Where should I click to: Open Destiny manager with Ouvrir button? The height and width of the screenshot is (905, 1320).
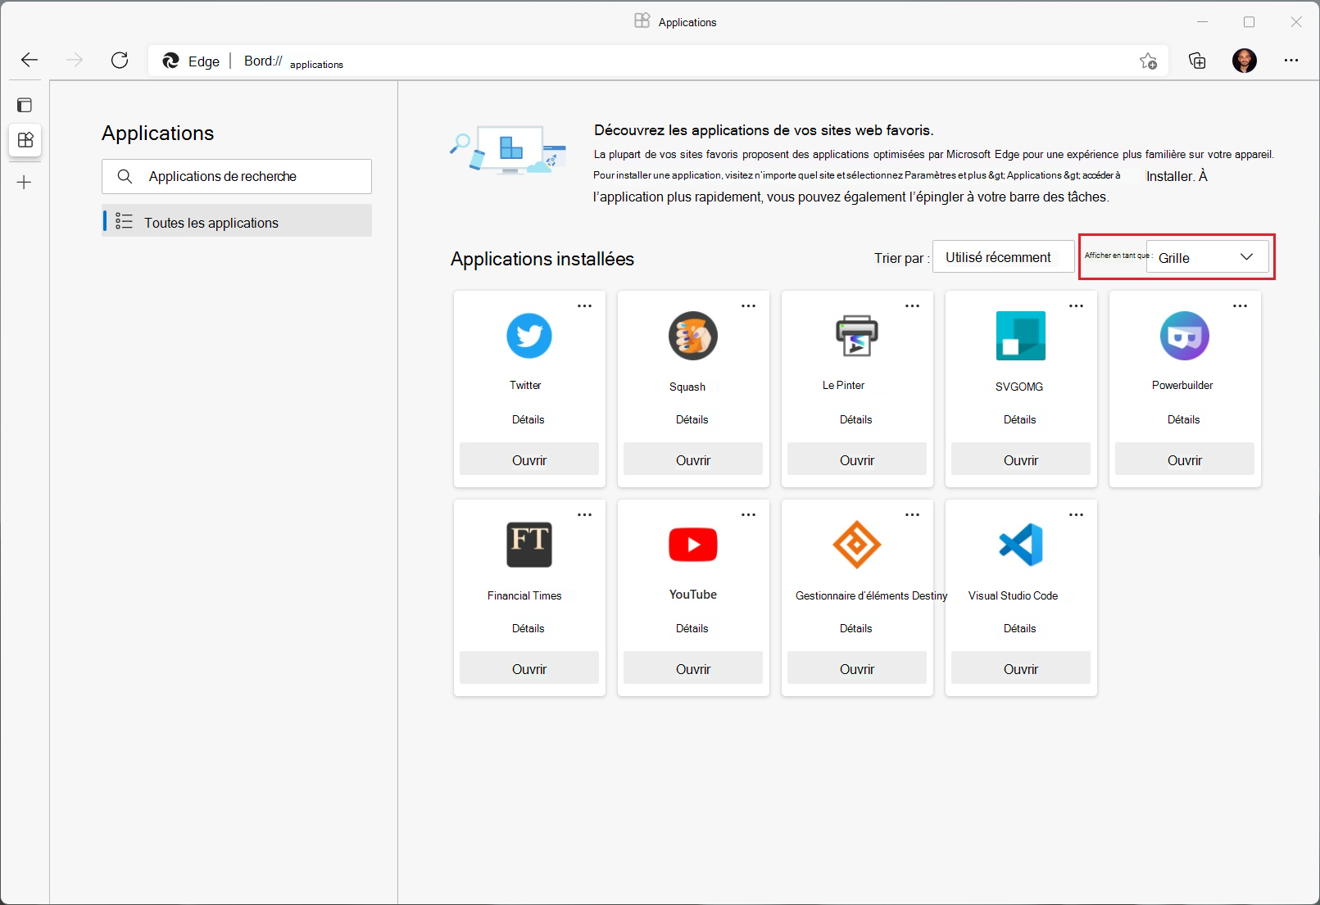[x=857, y=668]
